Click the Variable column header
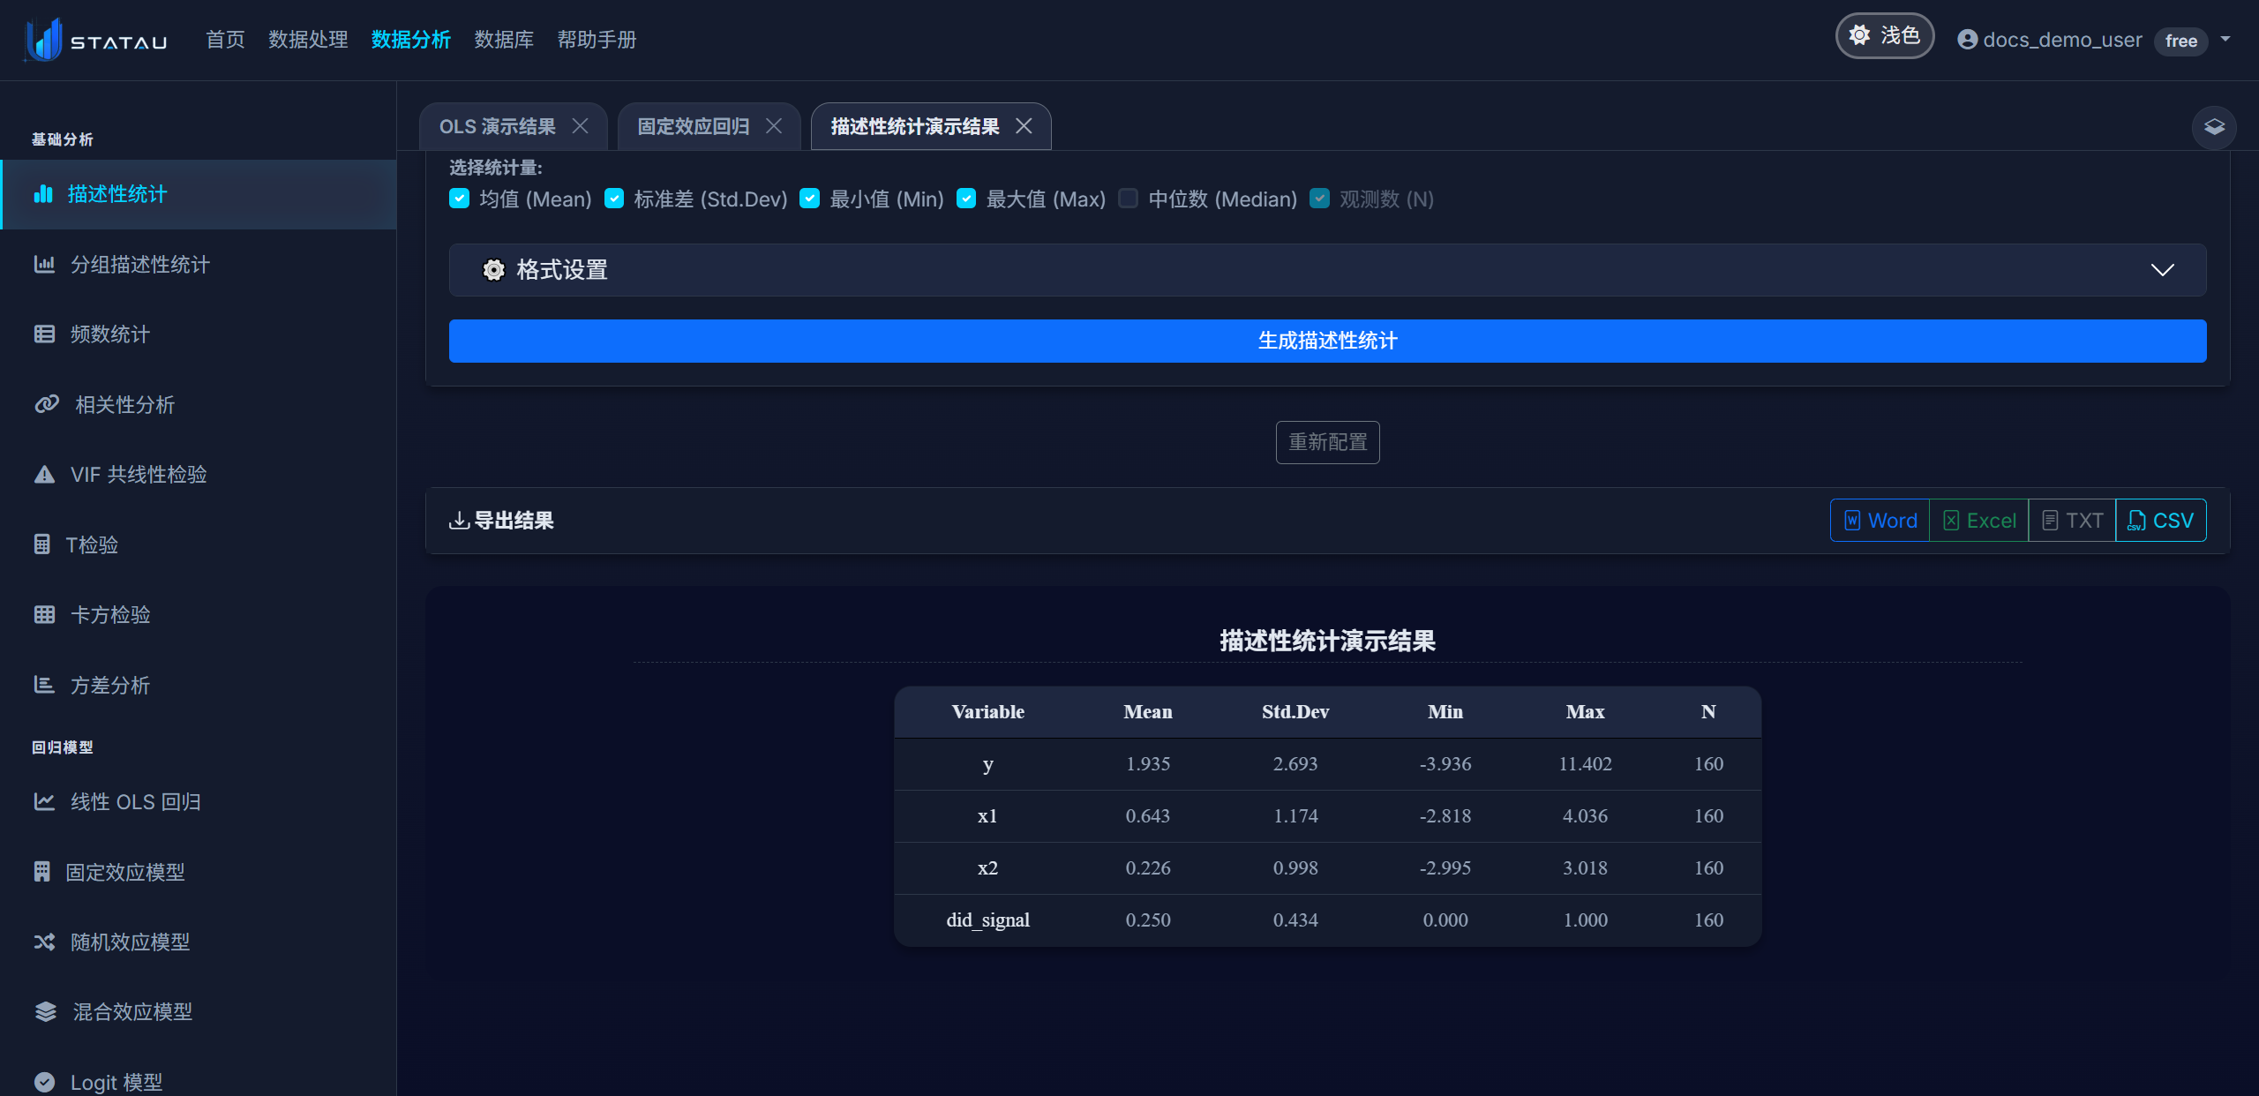2259x1096 pixels. point(987,712)
